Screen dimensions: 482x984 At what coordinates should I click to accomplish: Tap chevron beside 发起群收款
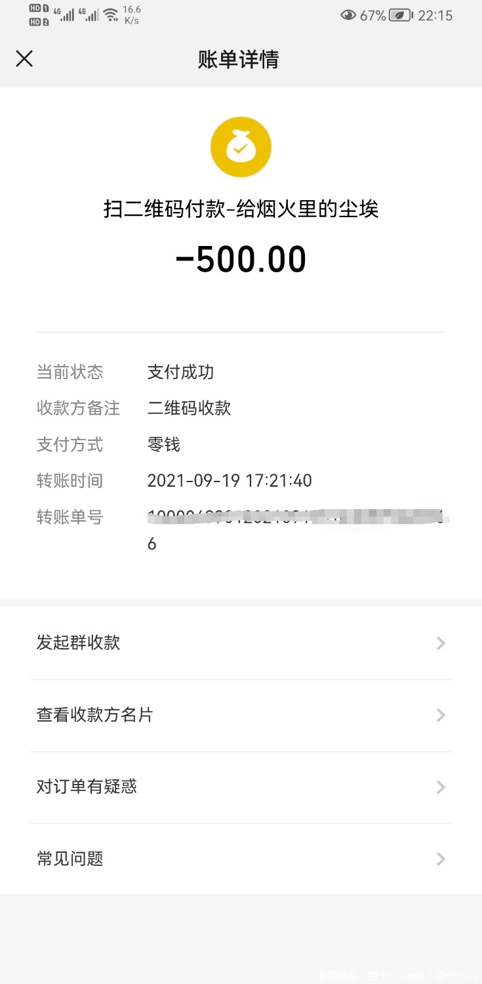[x=441, y=643]
